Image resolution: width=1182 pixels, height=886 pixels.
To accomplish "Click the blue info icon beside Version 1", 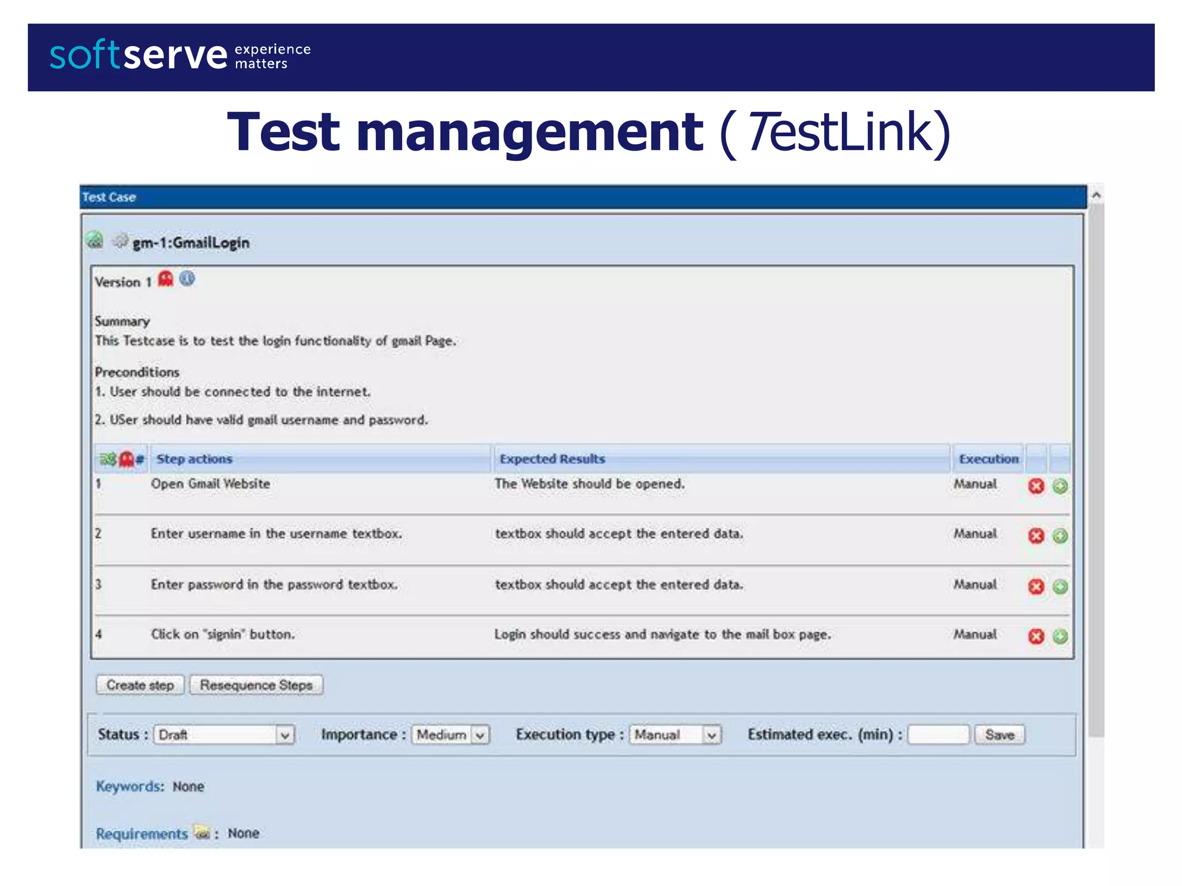I will click(187, 279).
